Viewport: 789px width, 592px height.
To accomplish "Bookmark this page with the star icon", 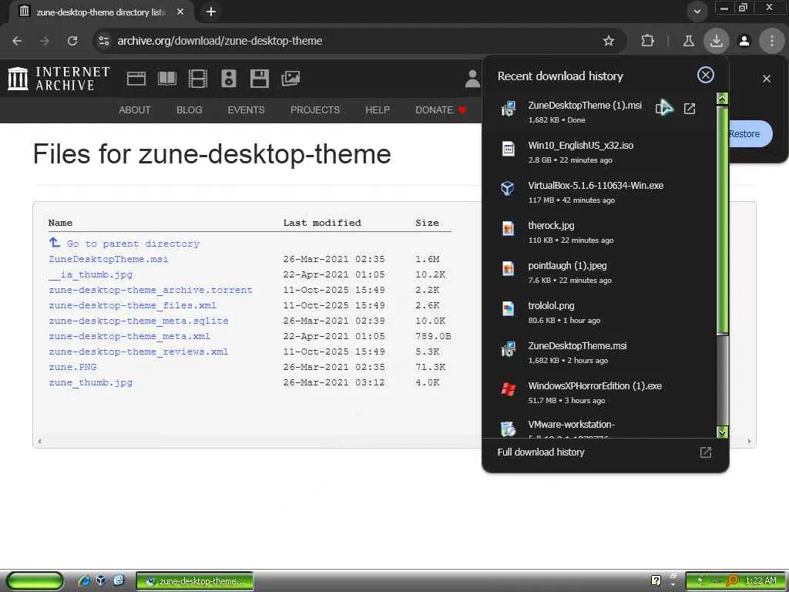I will 609,41.
